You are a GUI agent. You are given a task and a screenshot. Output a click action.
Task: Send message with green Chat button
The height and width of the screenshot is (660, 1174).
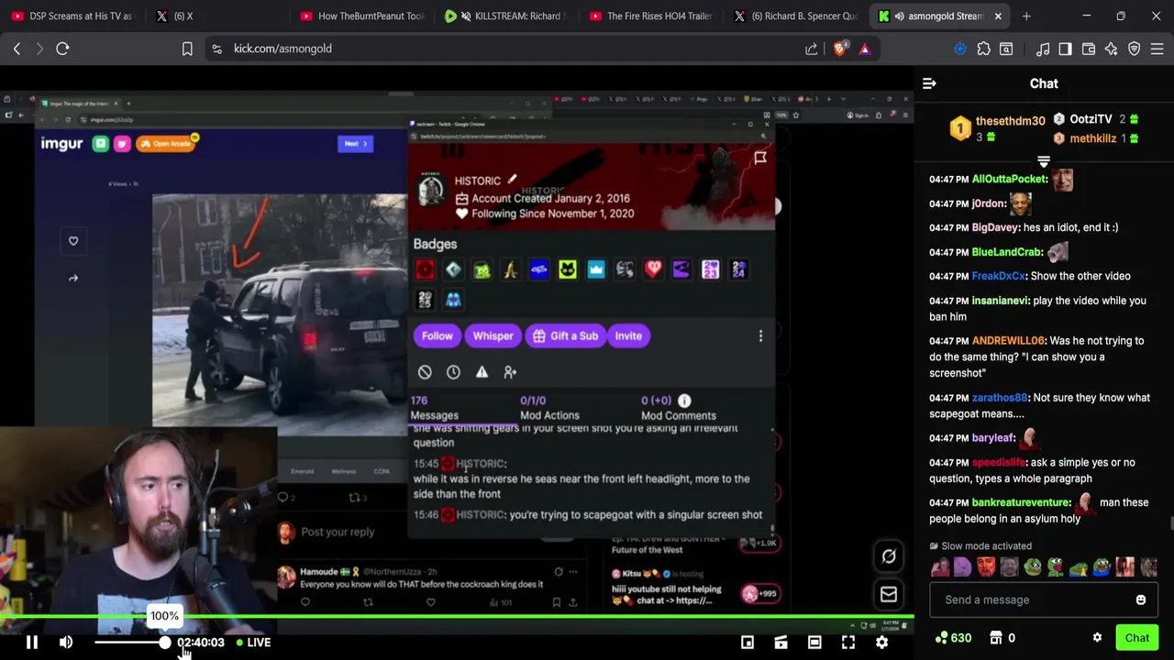pyautogui.click(x=1137, y=638)
